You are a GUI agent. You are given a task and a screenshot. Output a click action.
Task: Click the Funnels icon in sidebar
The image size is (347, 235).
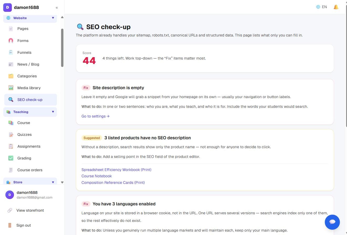[x=11, y=52]
